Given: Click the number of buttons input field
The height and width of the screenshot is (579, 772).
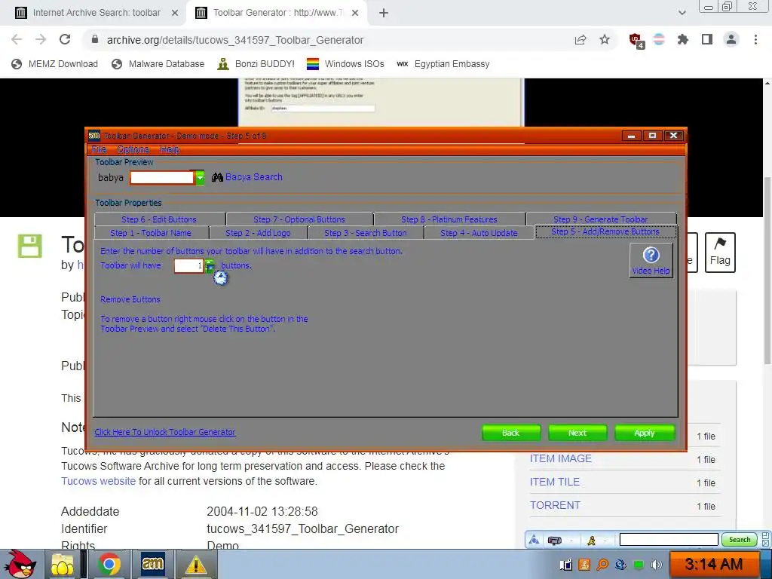Looking at the screenshot, I should coord(189,266).
